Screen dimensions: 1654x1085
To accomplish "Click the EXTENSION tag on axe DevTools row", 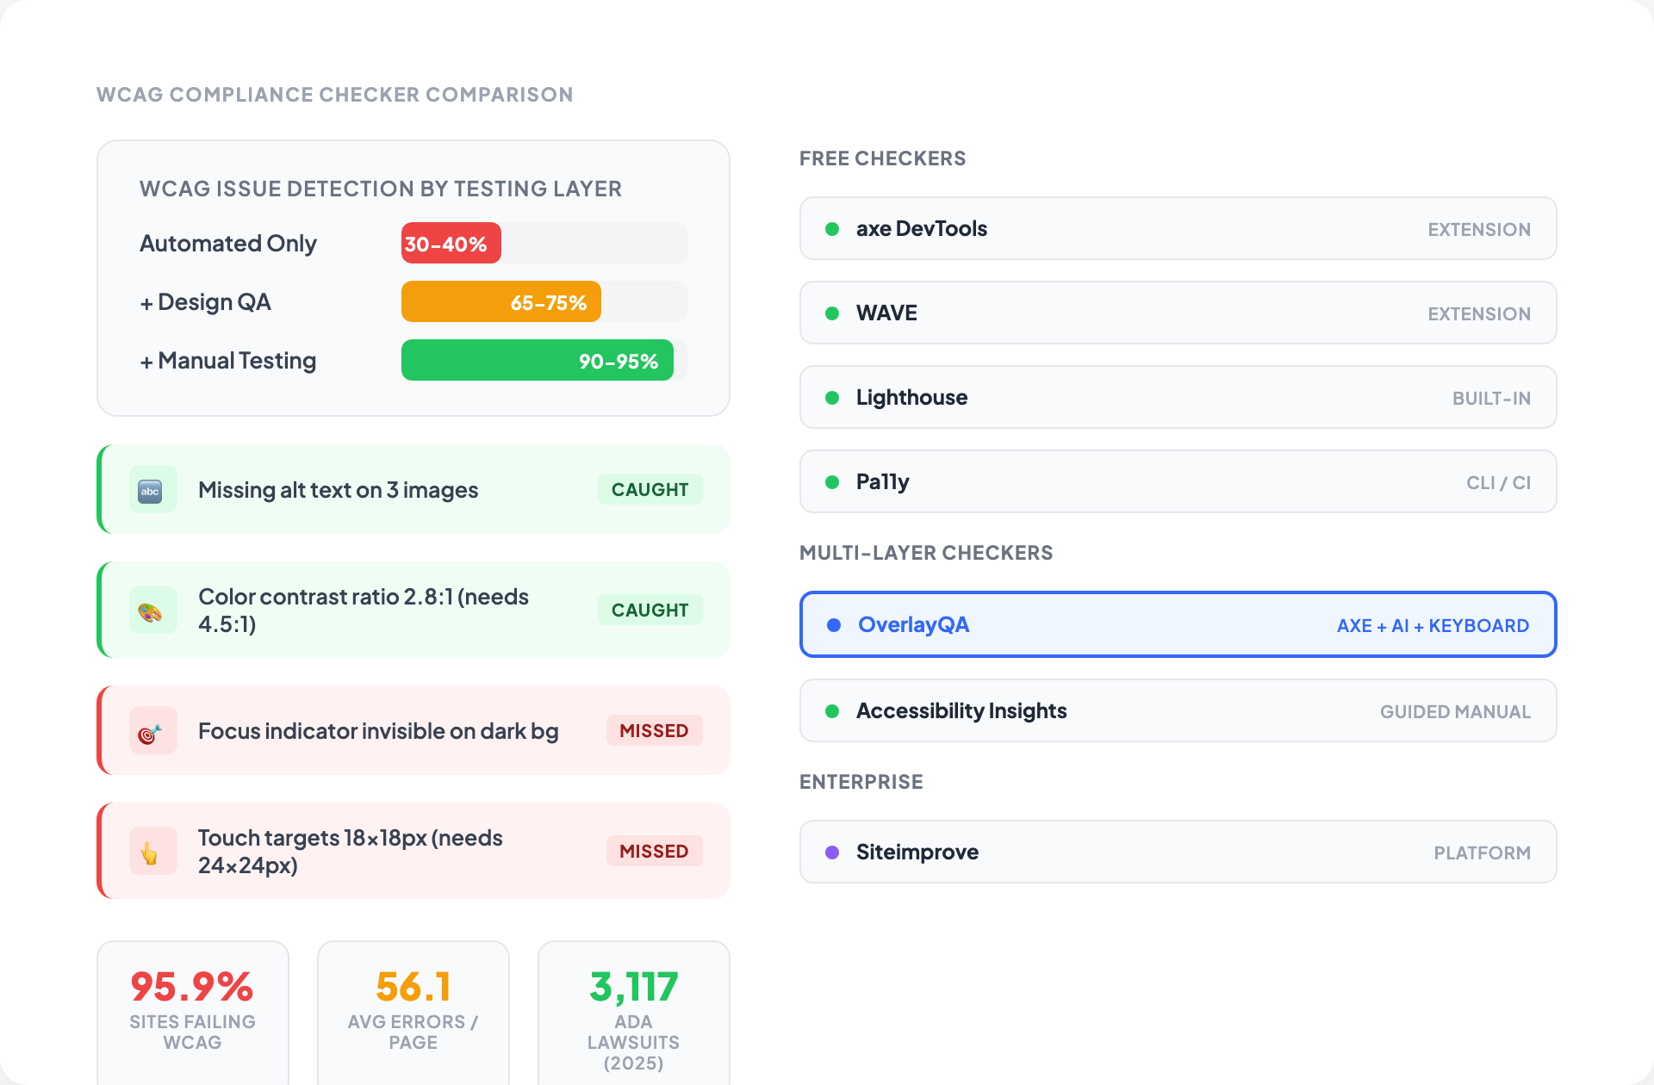I will [1479, 230].
